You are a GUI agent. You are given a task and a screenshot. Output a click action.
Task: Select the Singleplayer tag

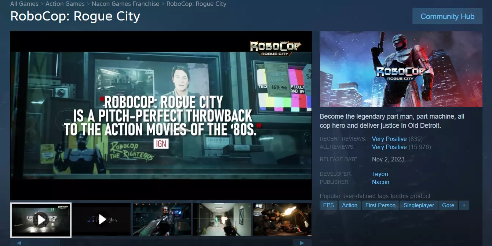pyautogui.click(x=419, y=205)
